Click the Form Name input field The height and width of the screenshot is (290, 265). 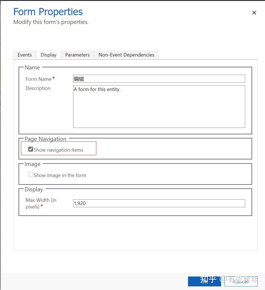(x=159, y=79)
